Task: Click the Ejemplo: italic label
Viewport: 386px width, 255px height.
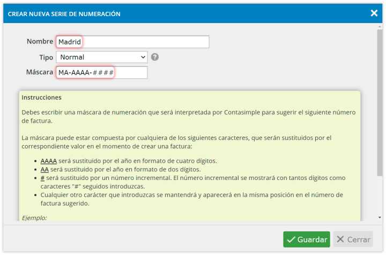Action: (34, 218)
